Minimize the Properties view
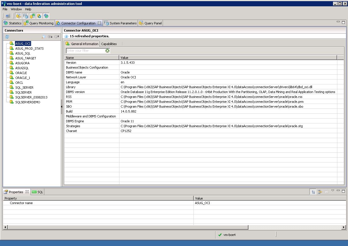 tap(338, 190)
